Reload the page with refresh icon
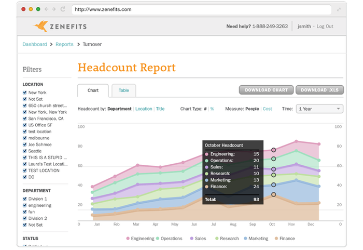 coord(63,9)
